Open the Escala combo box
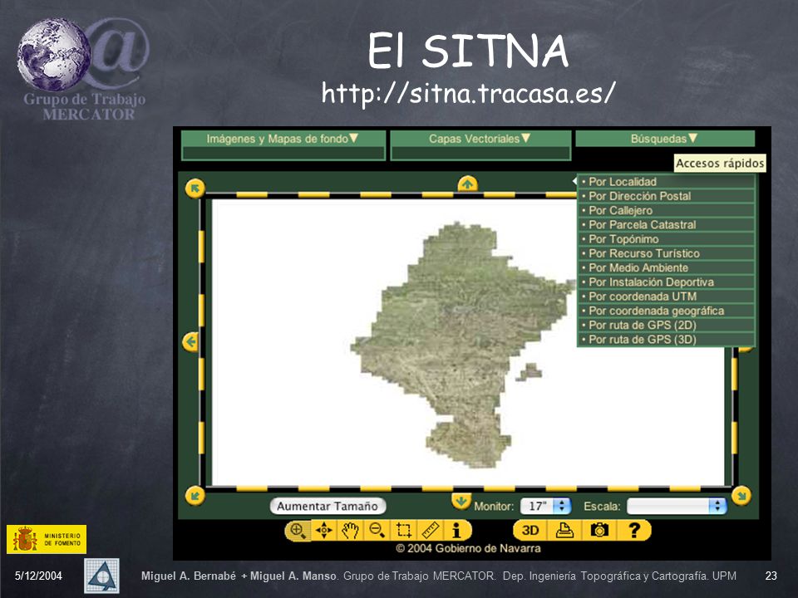 pyautogui.click(x=677, y=506)
